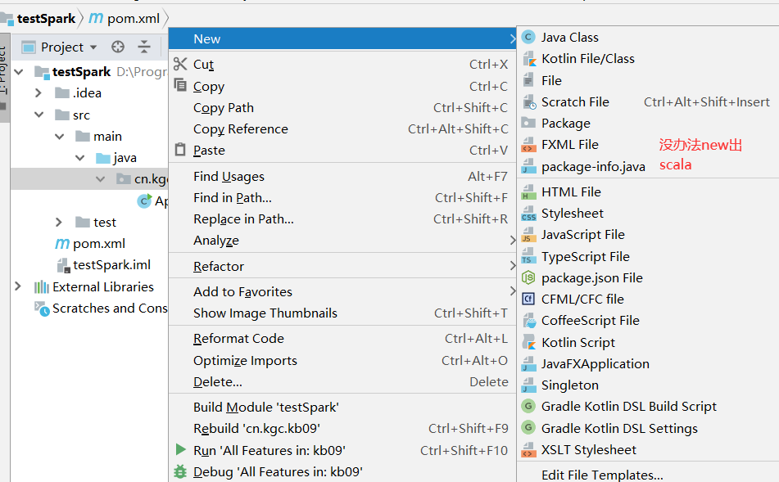
Task: Choose Rebuild 'cn.kgc.kb09'
Action: 342,428
